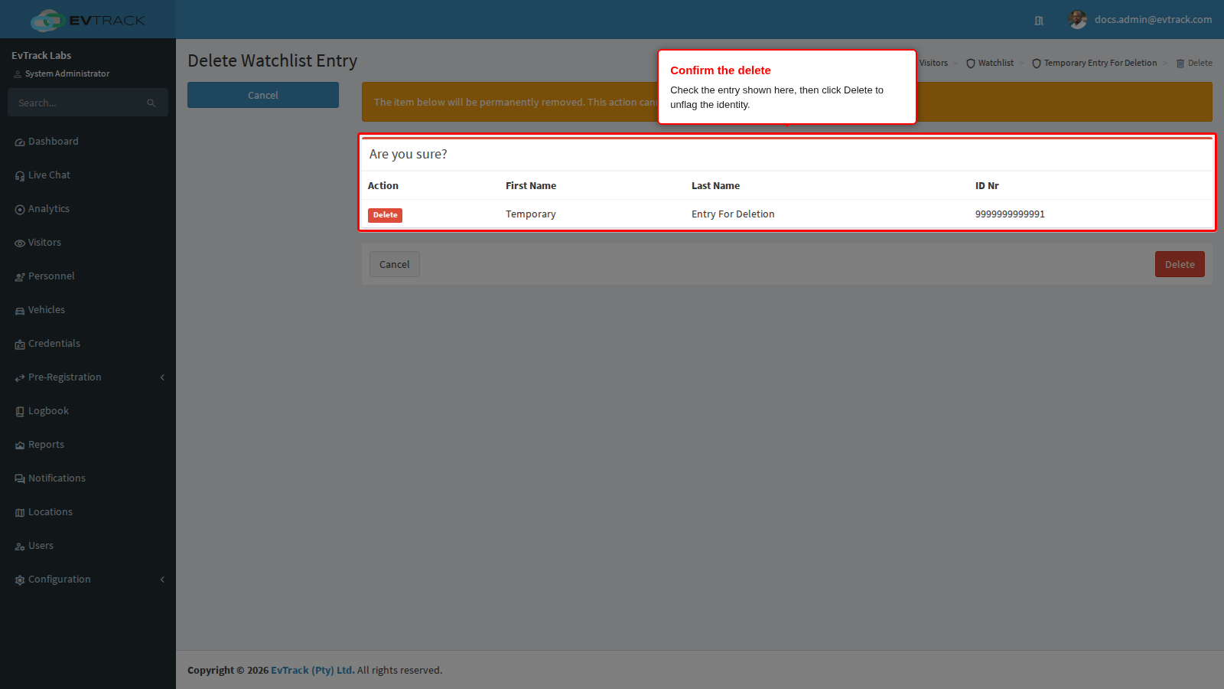This screenshot has height=689, width=1224.
Task: Click the EvTrack (Pty) Ltd. footer link
Action: click(313, 670)
